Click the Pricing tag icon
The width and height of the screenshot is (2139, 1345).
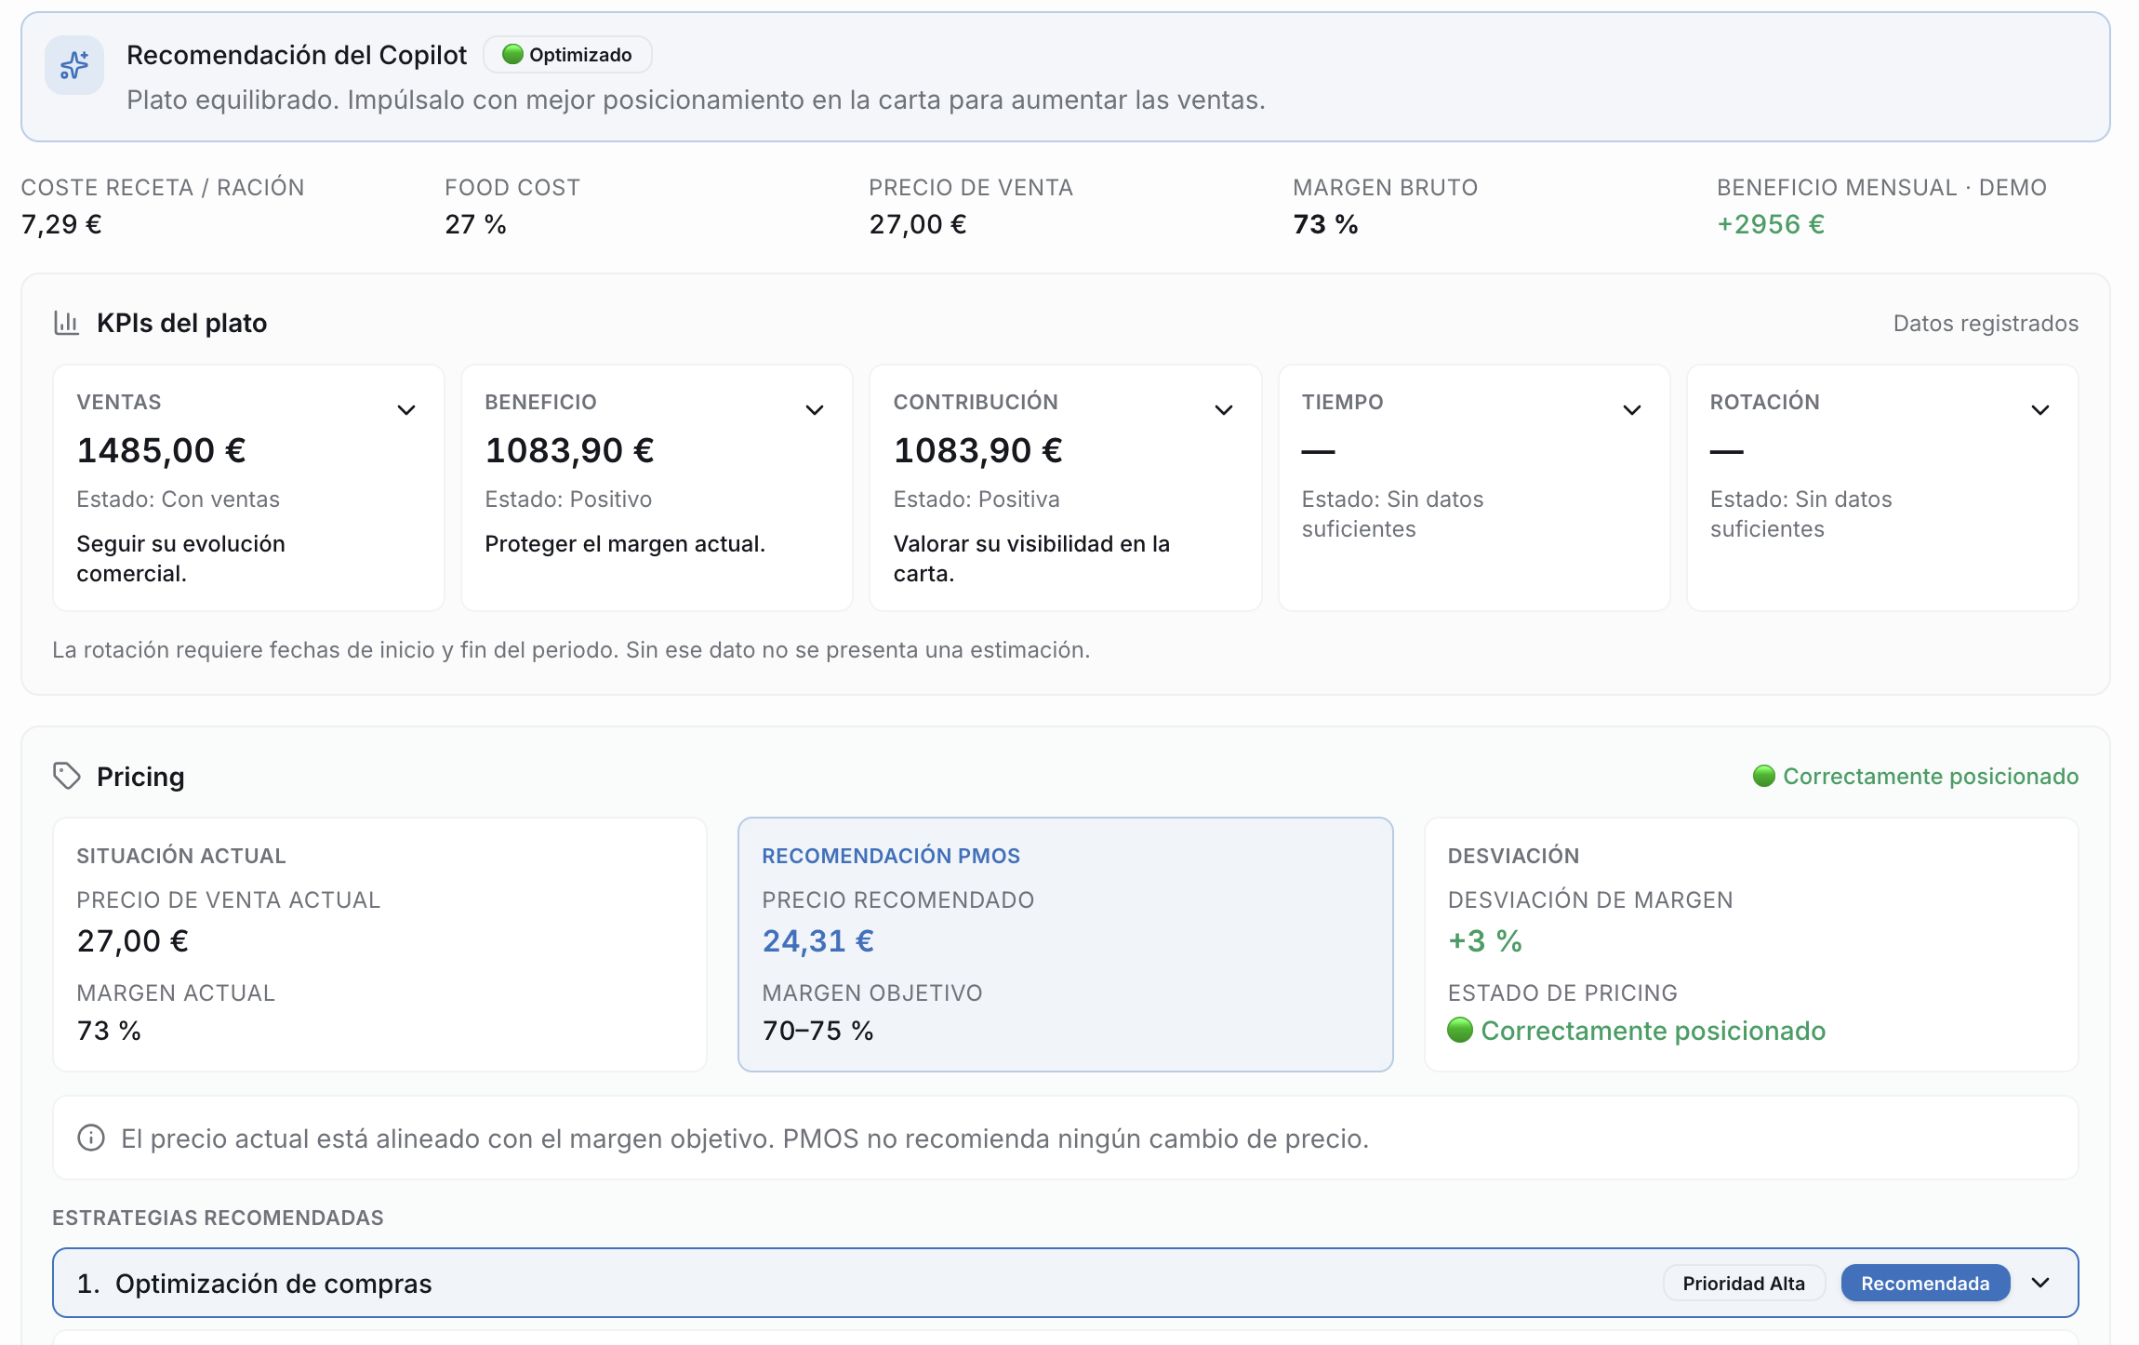click(x=67, y=776)
